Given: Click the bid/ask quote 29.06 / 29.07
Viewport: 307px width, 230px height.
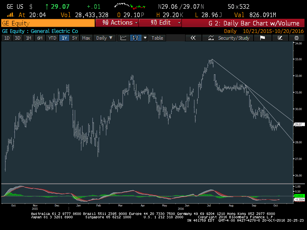Looking at the screenshot, I should [x=181, y=7].
